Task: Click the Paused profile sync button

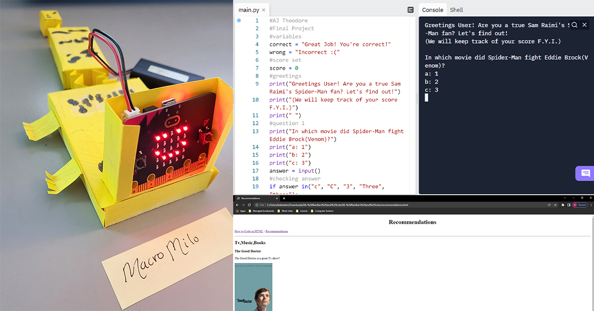Action: (580, 205)
